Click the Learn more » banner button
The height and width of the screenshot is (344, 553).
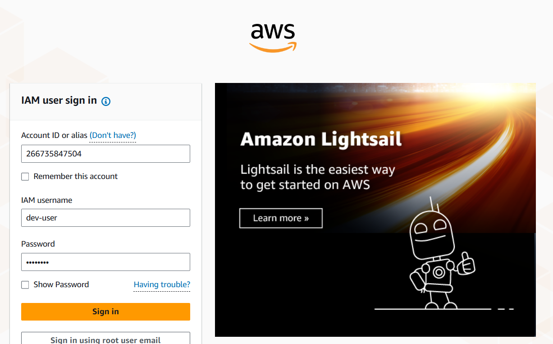click(x=281, y=218)
